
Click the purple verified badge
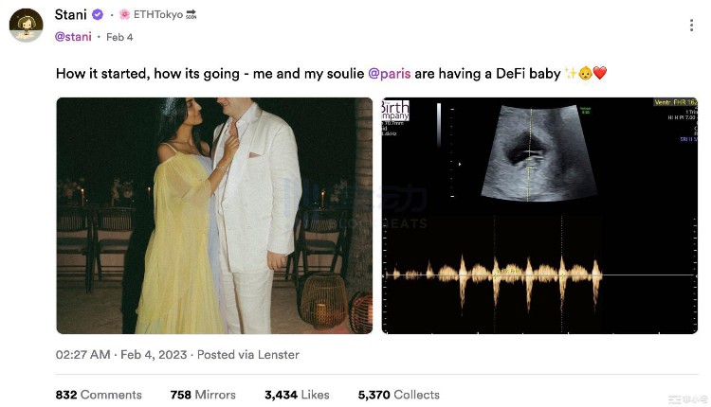pos(97,15)
